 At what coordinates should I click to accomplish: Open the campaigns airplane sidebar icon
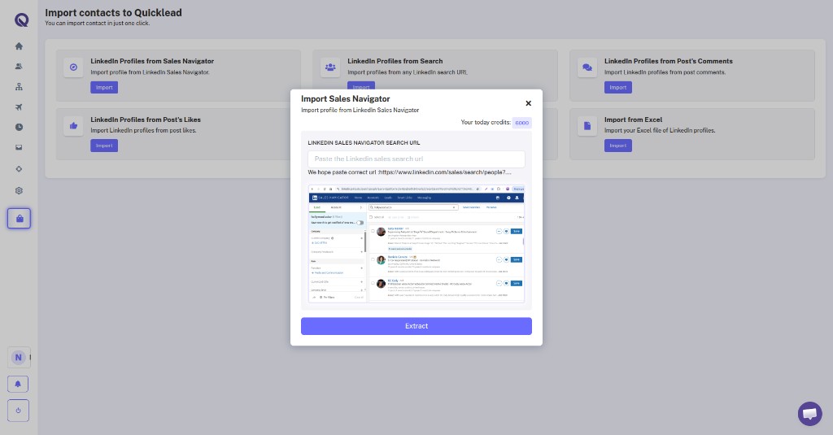tap(20, 107)
